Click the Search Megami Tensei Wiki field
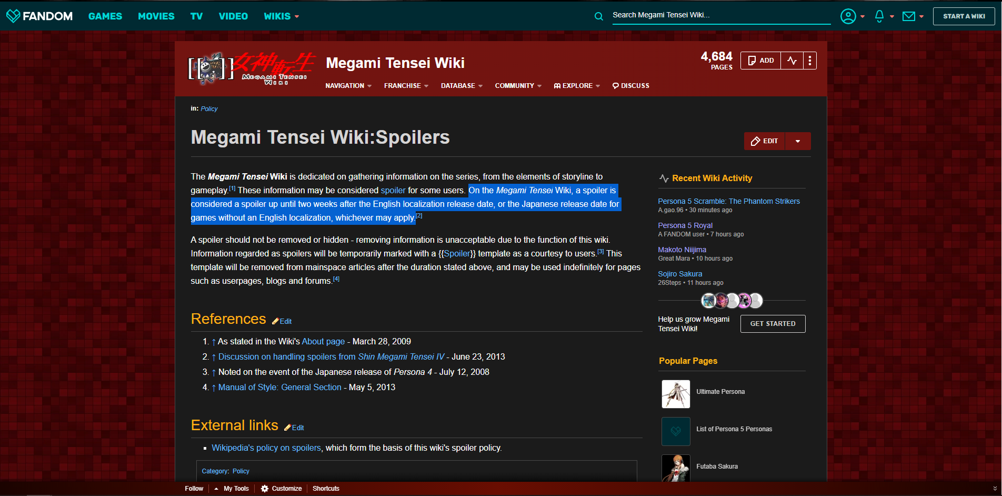 pyautogui.click(x=721, y=15)
